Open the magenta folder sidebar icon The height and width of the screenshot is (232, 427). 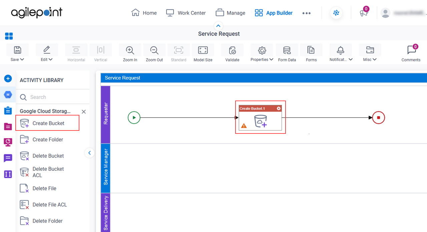tap(8, 126)
